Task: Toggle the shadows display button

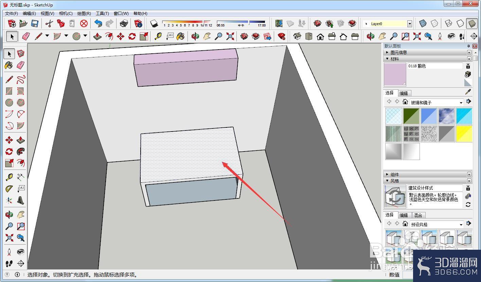Action: [154, 23]
